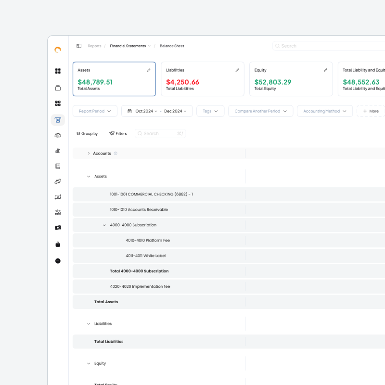Open the Compare Another Period dropdown
Viewport: 385px width, 385px height.
click(x=261, y=111)
